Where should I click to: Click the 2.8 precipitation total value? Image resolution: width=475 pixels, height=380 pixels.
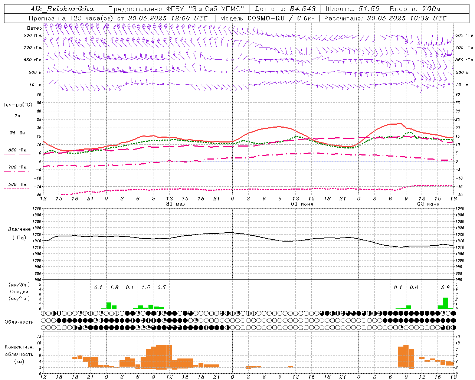point(445,287)
